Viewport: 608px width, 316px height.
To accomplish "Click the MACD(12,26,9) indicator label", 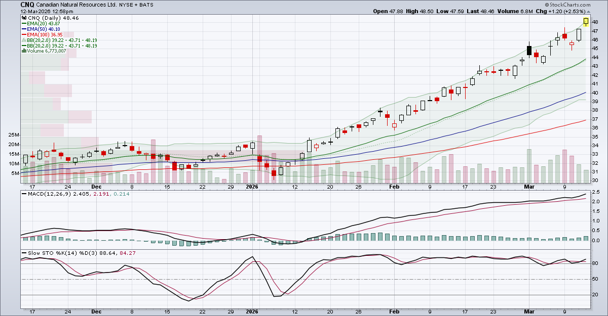I will (48, 194).
